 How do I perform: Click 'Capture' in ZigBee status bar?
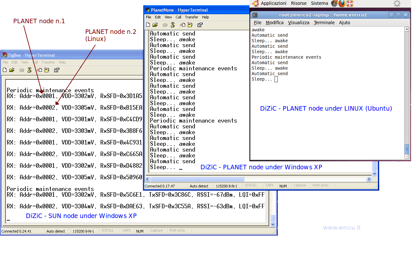pyautogui.click(x=156, y=231)
